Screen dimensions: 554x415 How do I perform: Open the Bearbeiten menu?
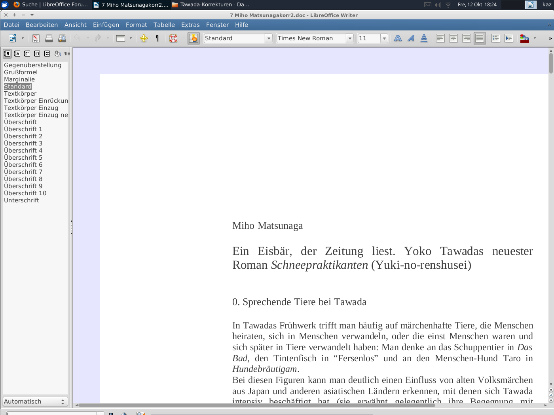tap(42, 25)
